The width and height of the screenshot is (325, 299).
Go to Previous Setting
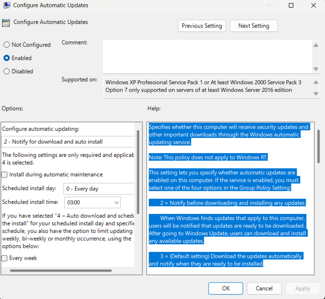[x=202, y=26]
